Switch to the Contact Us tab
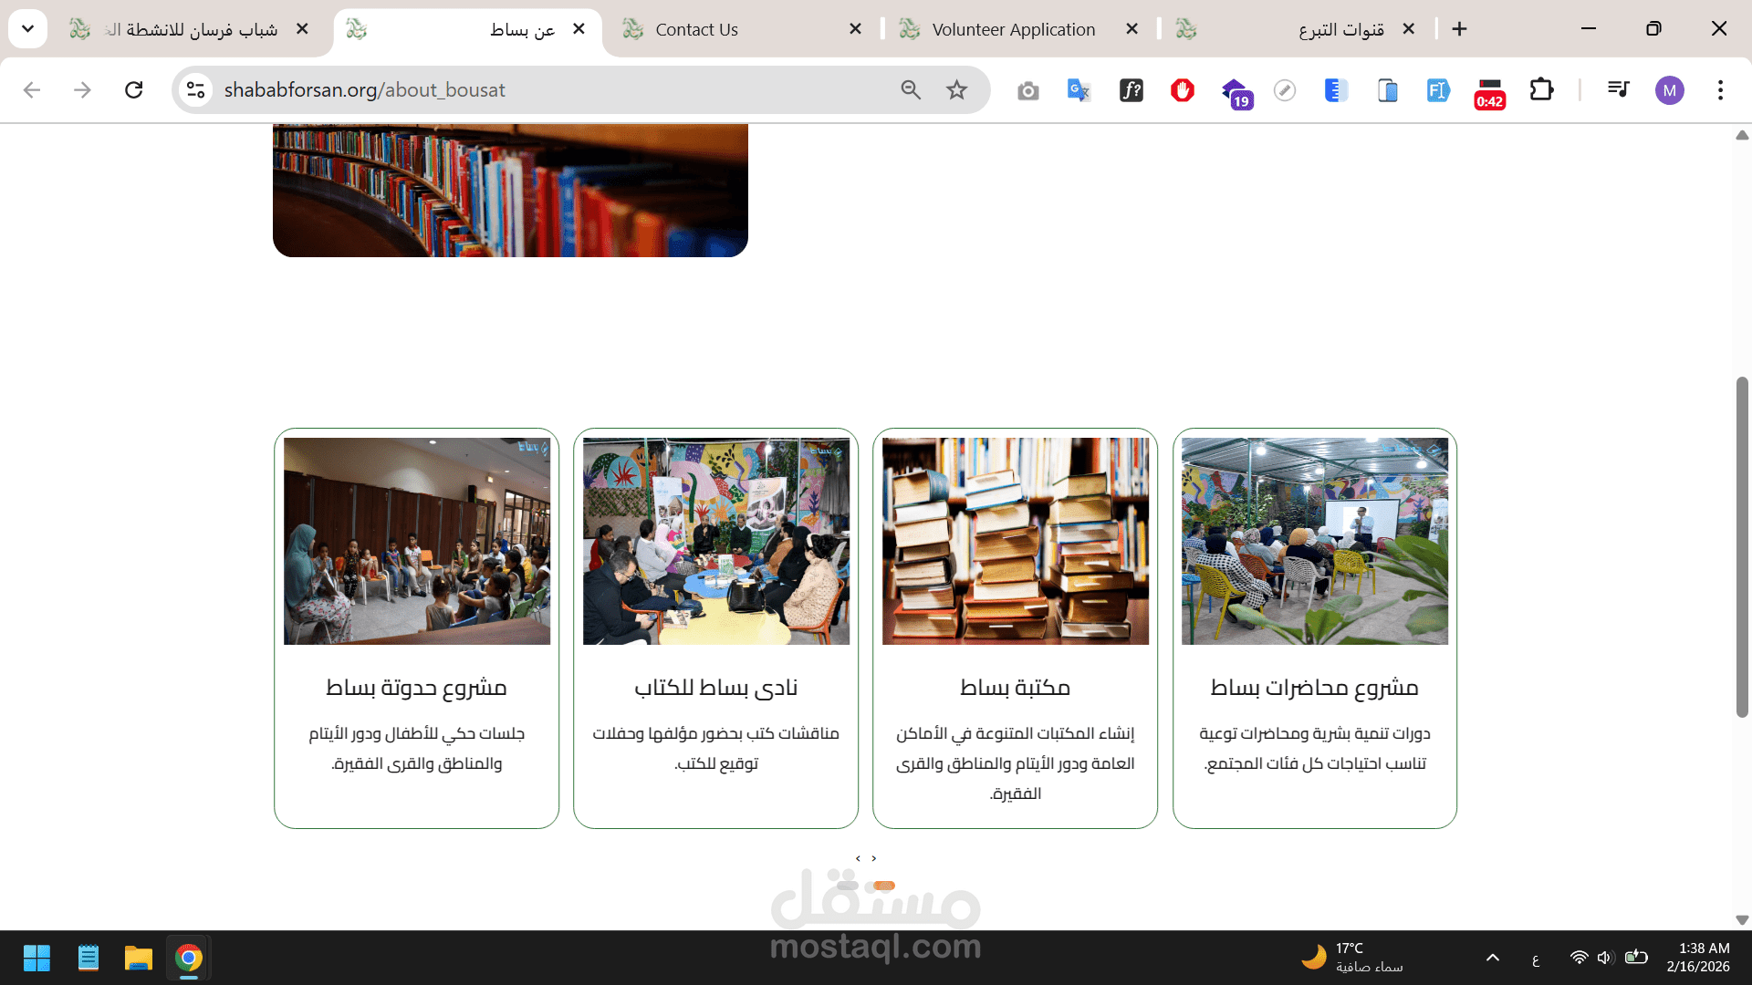Viewport: 1752px width, 985px height. pos(696,29)
